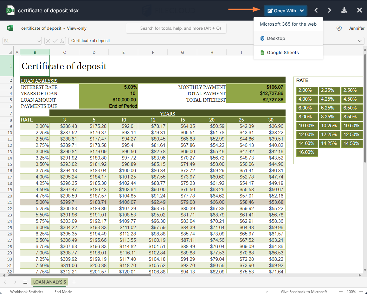
Task: Switch to the LOAN ANALYSIS sheet tab
Action: (49, 282)
